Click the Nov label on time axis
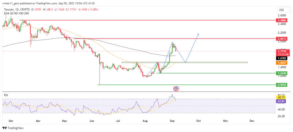This screenshot has height=132, width=293. (226, 121)
